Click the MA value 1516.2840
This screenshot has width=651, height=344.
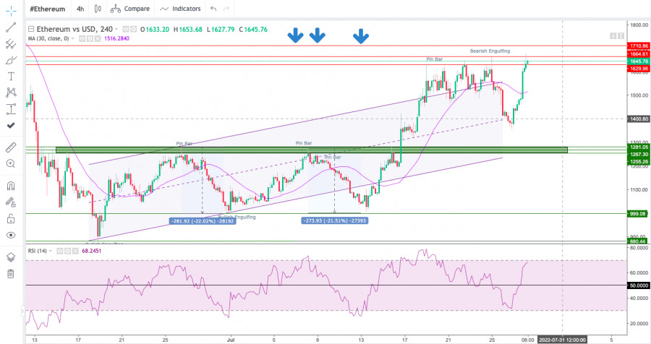click(116, 38)
